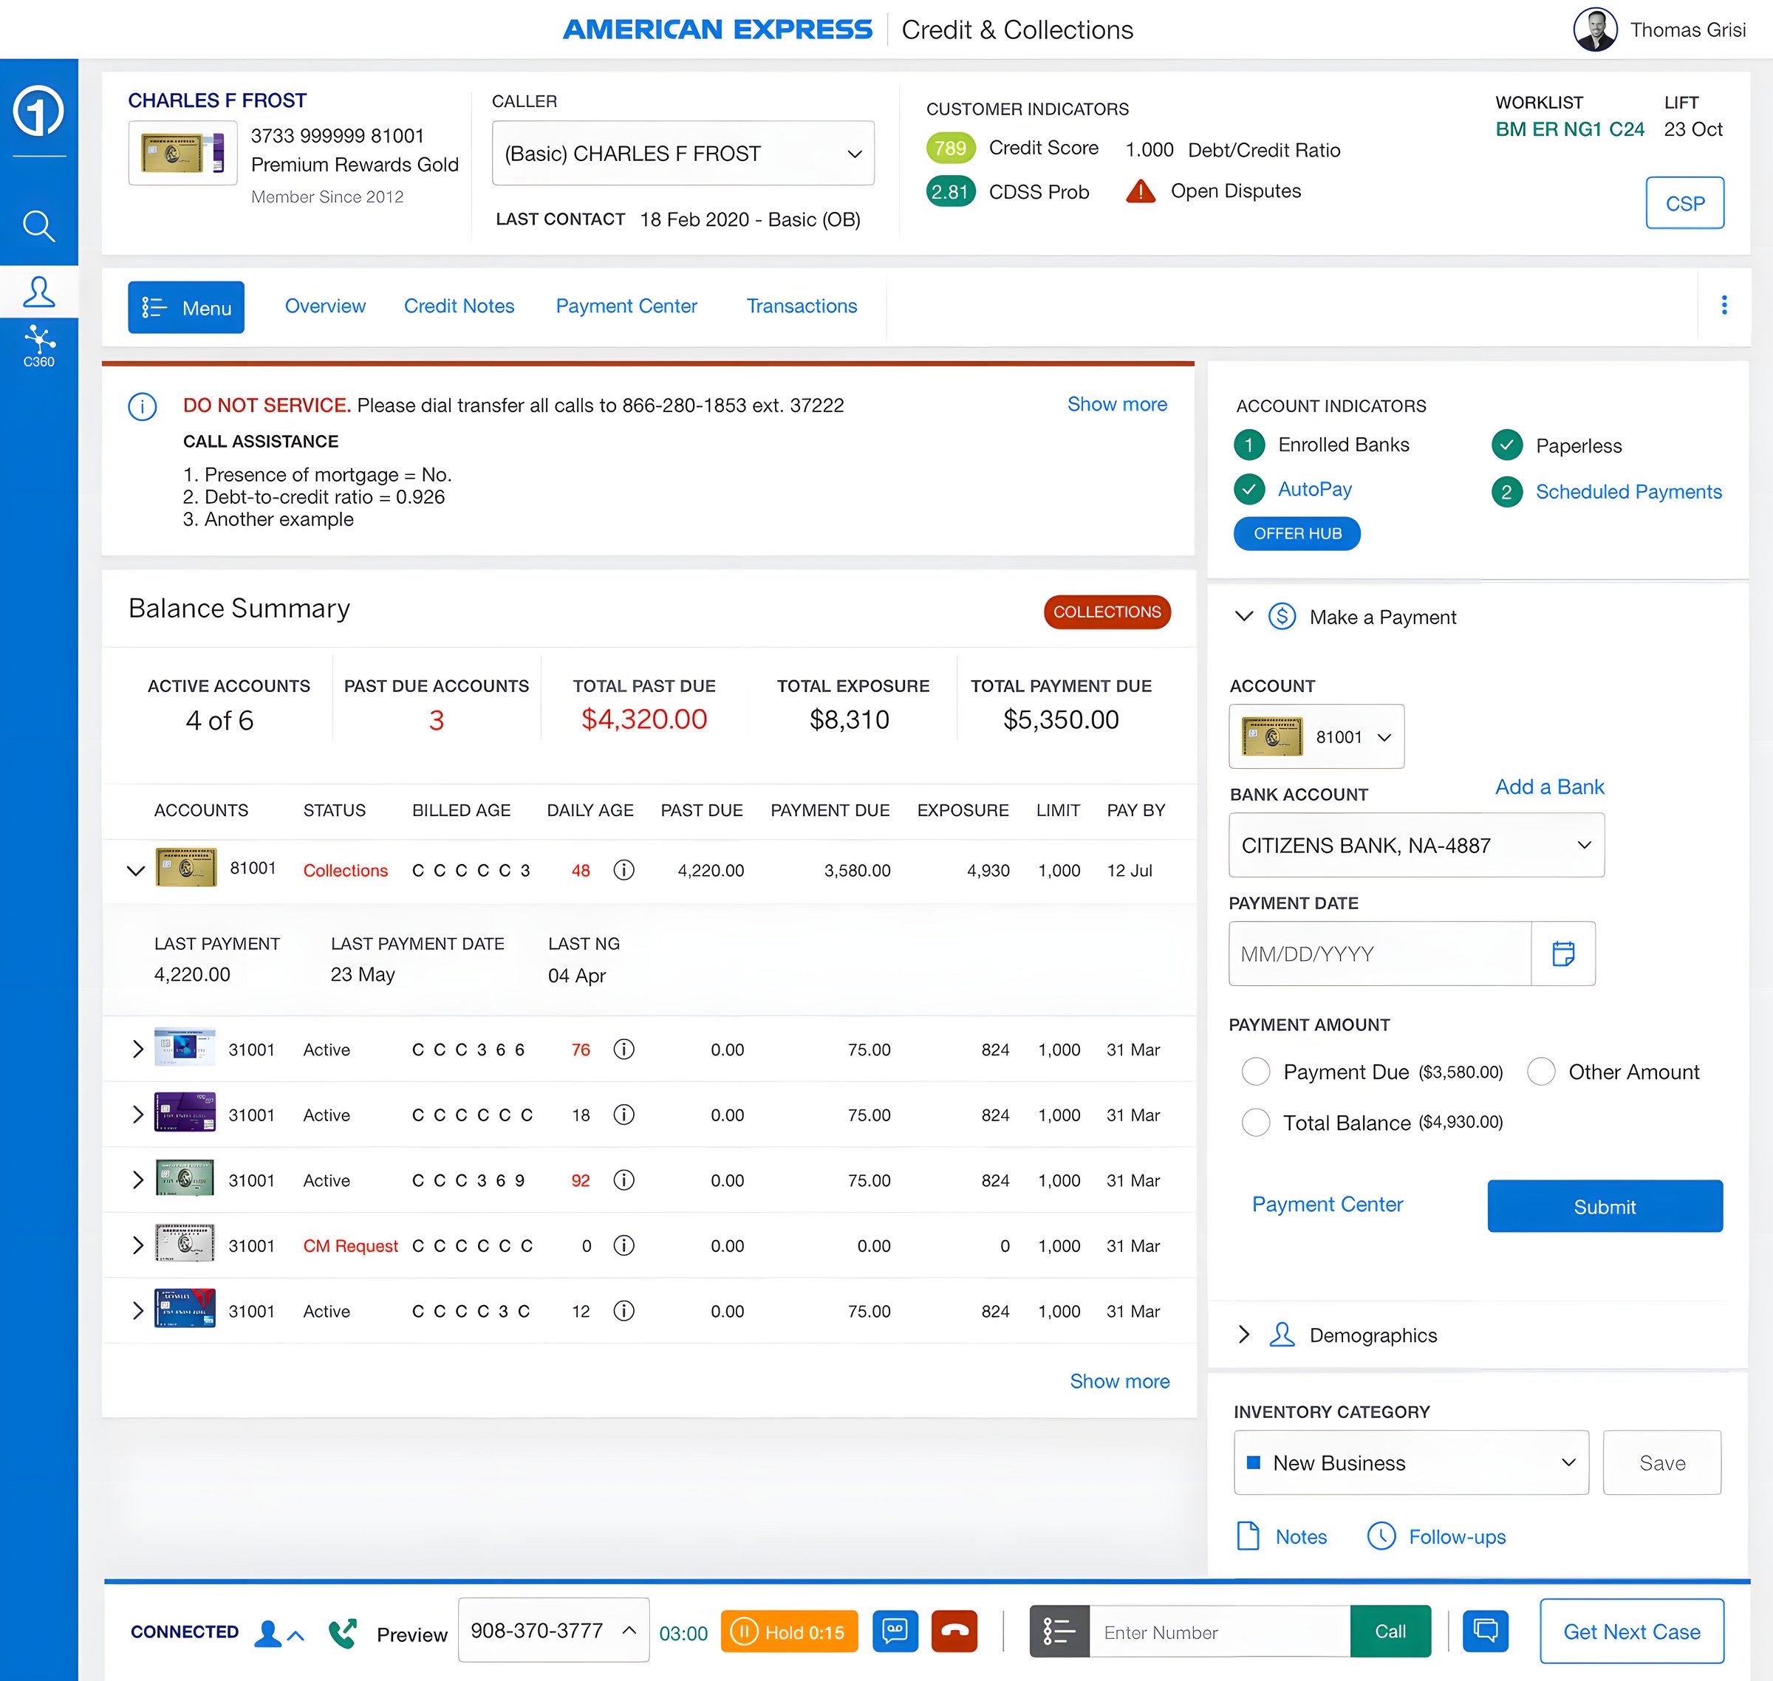The height and width of the screenshot is (1681, 1773).
Task: Open the C360 sidebar icon
Action: coord(38,347)
